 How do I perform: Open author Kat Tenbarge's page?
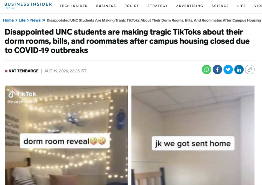click(x=24, y=71)
